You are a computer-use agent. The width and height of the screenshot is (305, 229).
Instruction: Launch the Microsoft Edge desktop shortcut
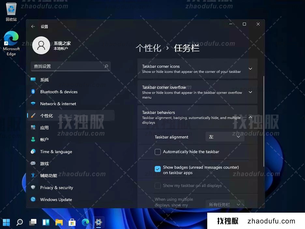click(11, 43)
